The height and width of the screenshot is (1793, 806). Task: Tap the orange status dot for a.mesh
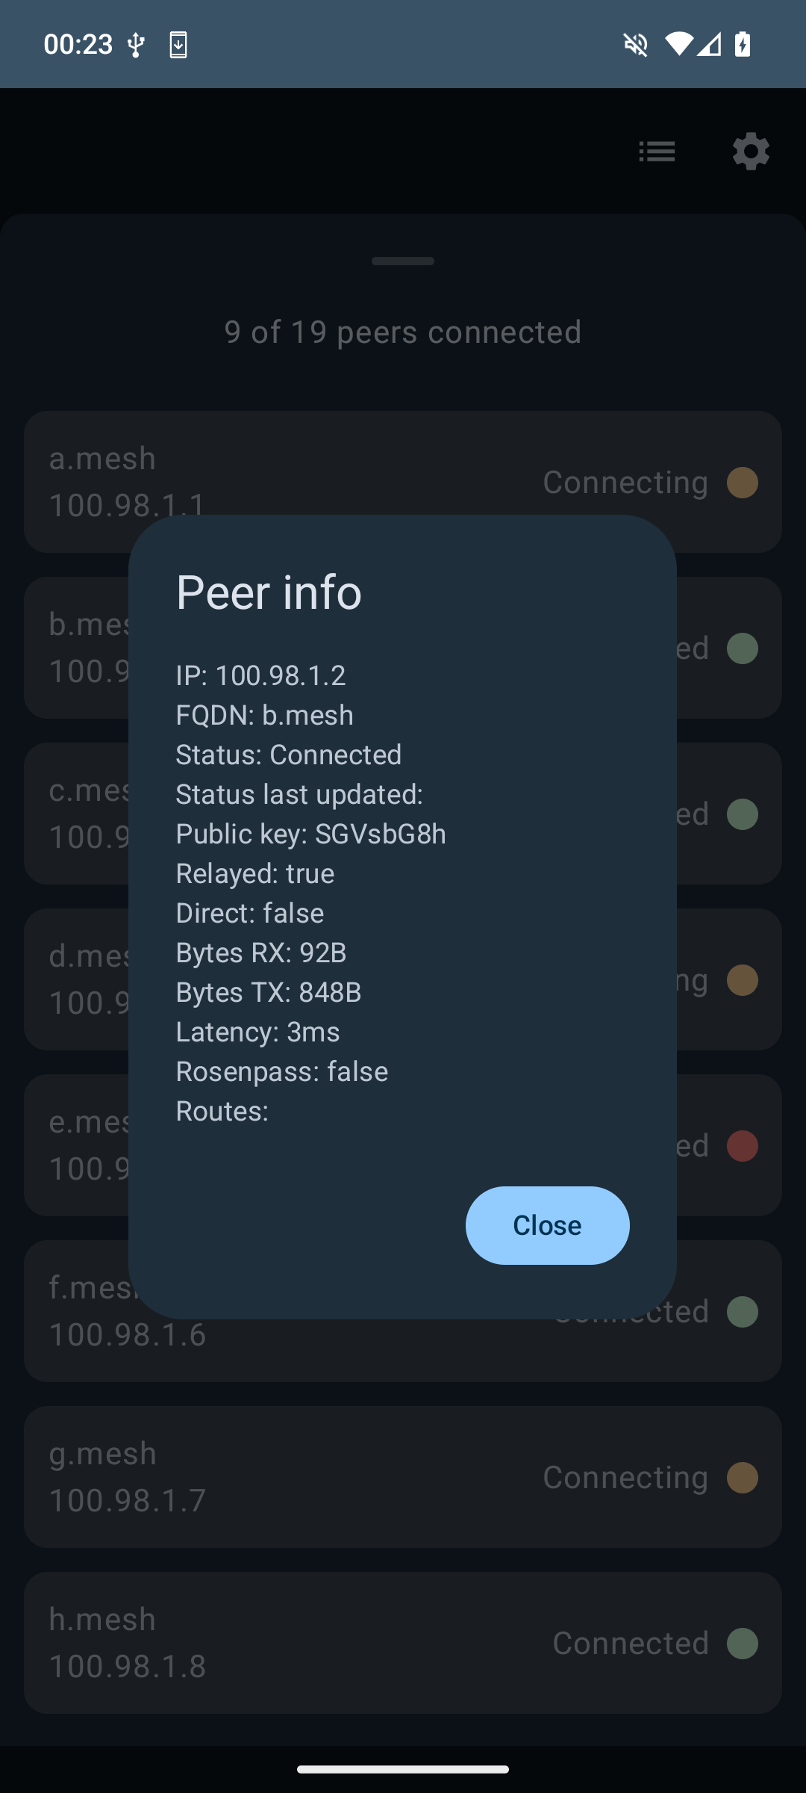tap(743, 483)
